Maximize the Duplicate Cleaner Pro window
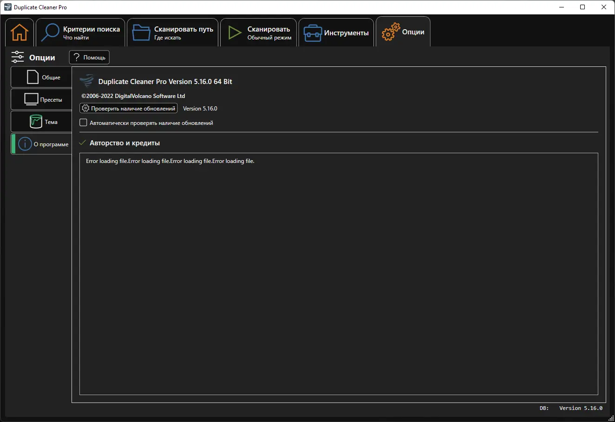 coord(582,7)
